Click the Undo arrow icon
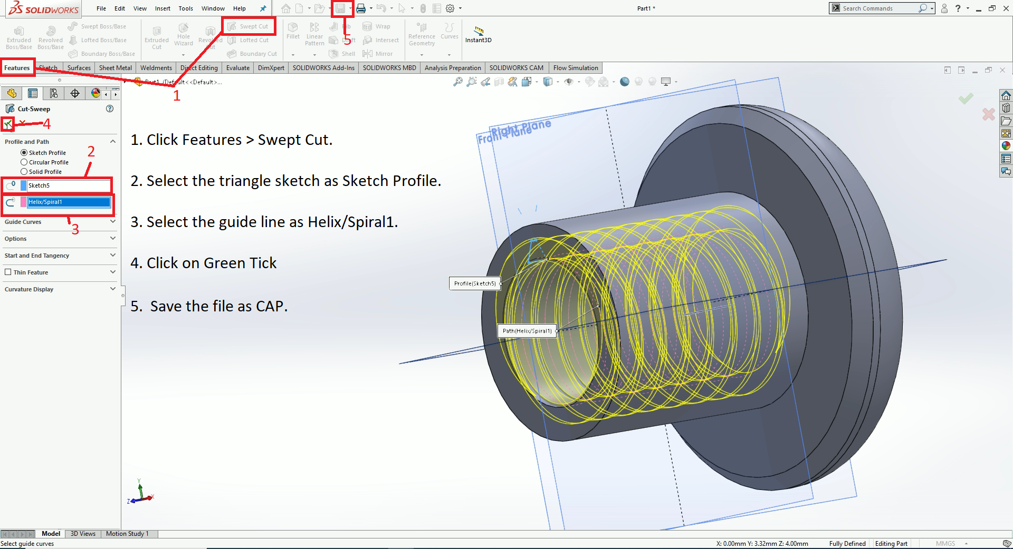This screenshot has height=549, width=1013. [381, 8]
